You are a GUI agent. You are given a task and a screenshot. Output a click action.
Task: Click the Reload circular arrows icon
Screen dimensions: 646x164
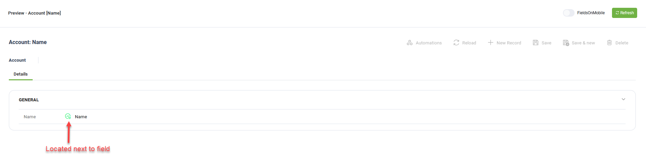[x=456, y=43]
